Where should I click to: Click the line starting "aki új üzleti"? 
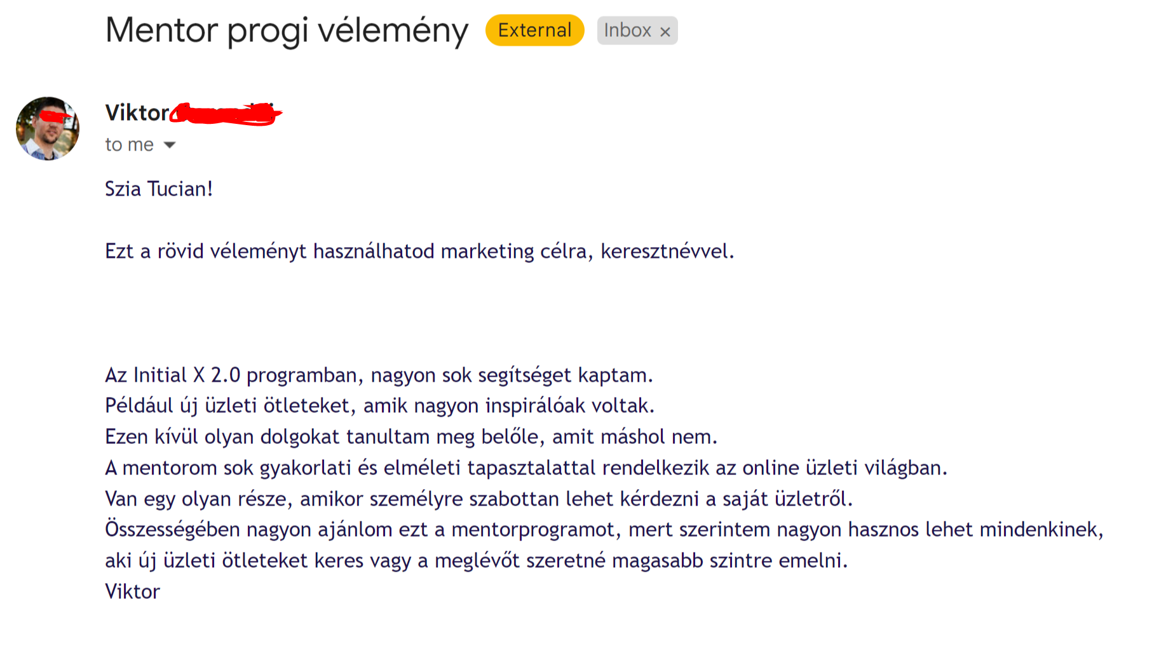point(477,561)
